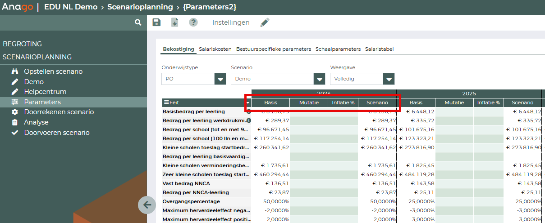Click the search magnifier icon

[138, 22]
